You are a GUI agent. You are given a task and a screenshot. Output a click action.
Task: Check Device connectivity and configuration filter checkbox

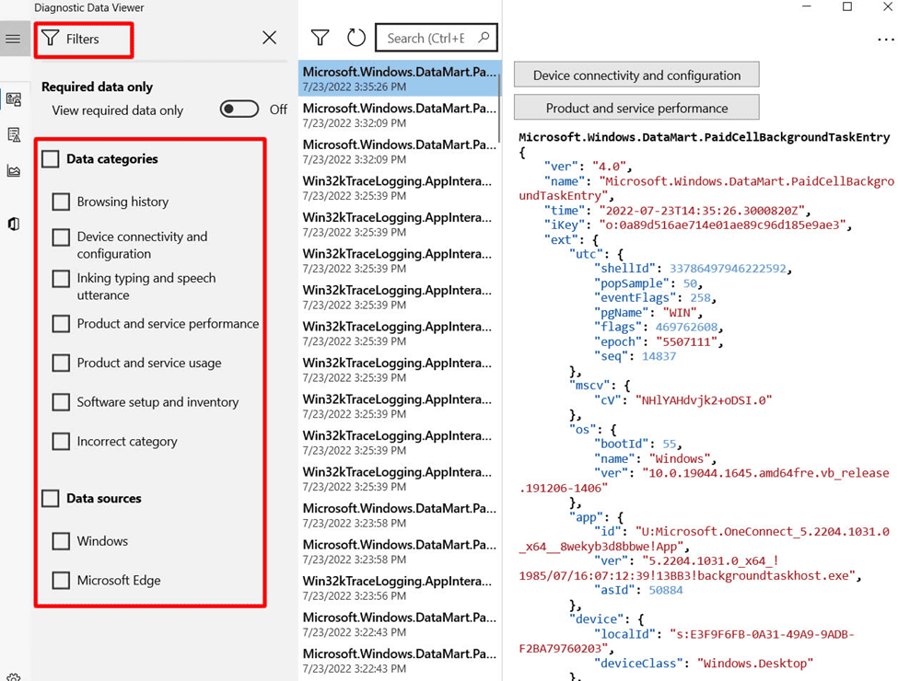coord(61,237)
